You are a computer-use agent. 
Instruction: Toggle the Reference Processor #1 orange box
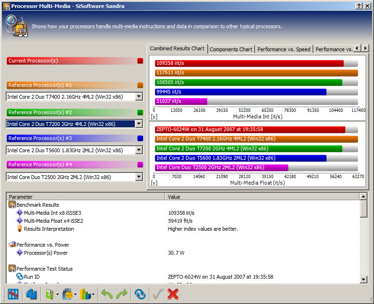140,85
